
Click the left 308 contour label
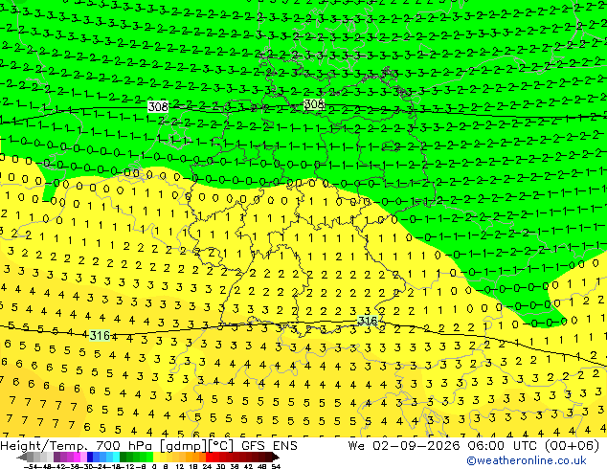pyautogui.click(x=158, y=106)
